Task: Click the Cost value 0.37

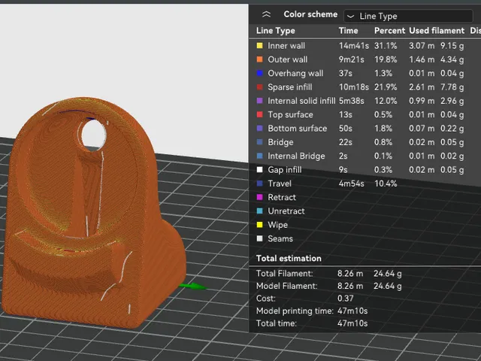Action: (x=346, y=299)
